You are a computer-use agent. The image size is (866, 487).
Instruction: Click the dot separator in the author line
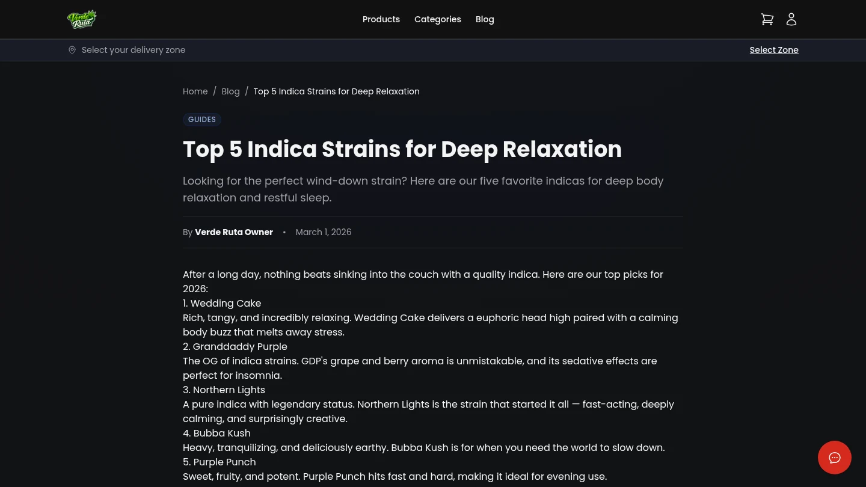coord(284,232)
